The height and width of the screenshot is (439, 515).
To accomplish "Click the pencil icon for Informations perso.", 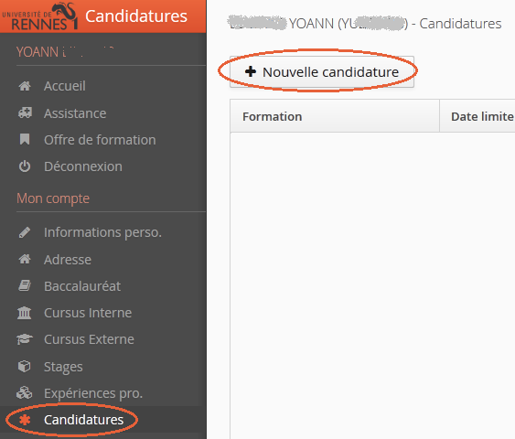I will pyautogui.click(x=25, y=232).
